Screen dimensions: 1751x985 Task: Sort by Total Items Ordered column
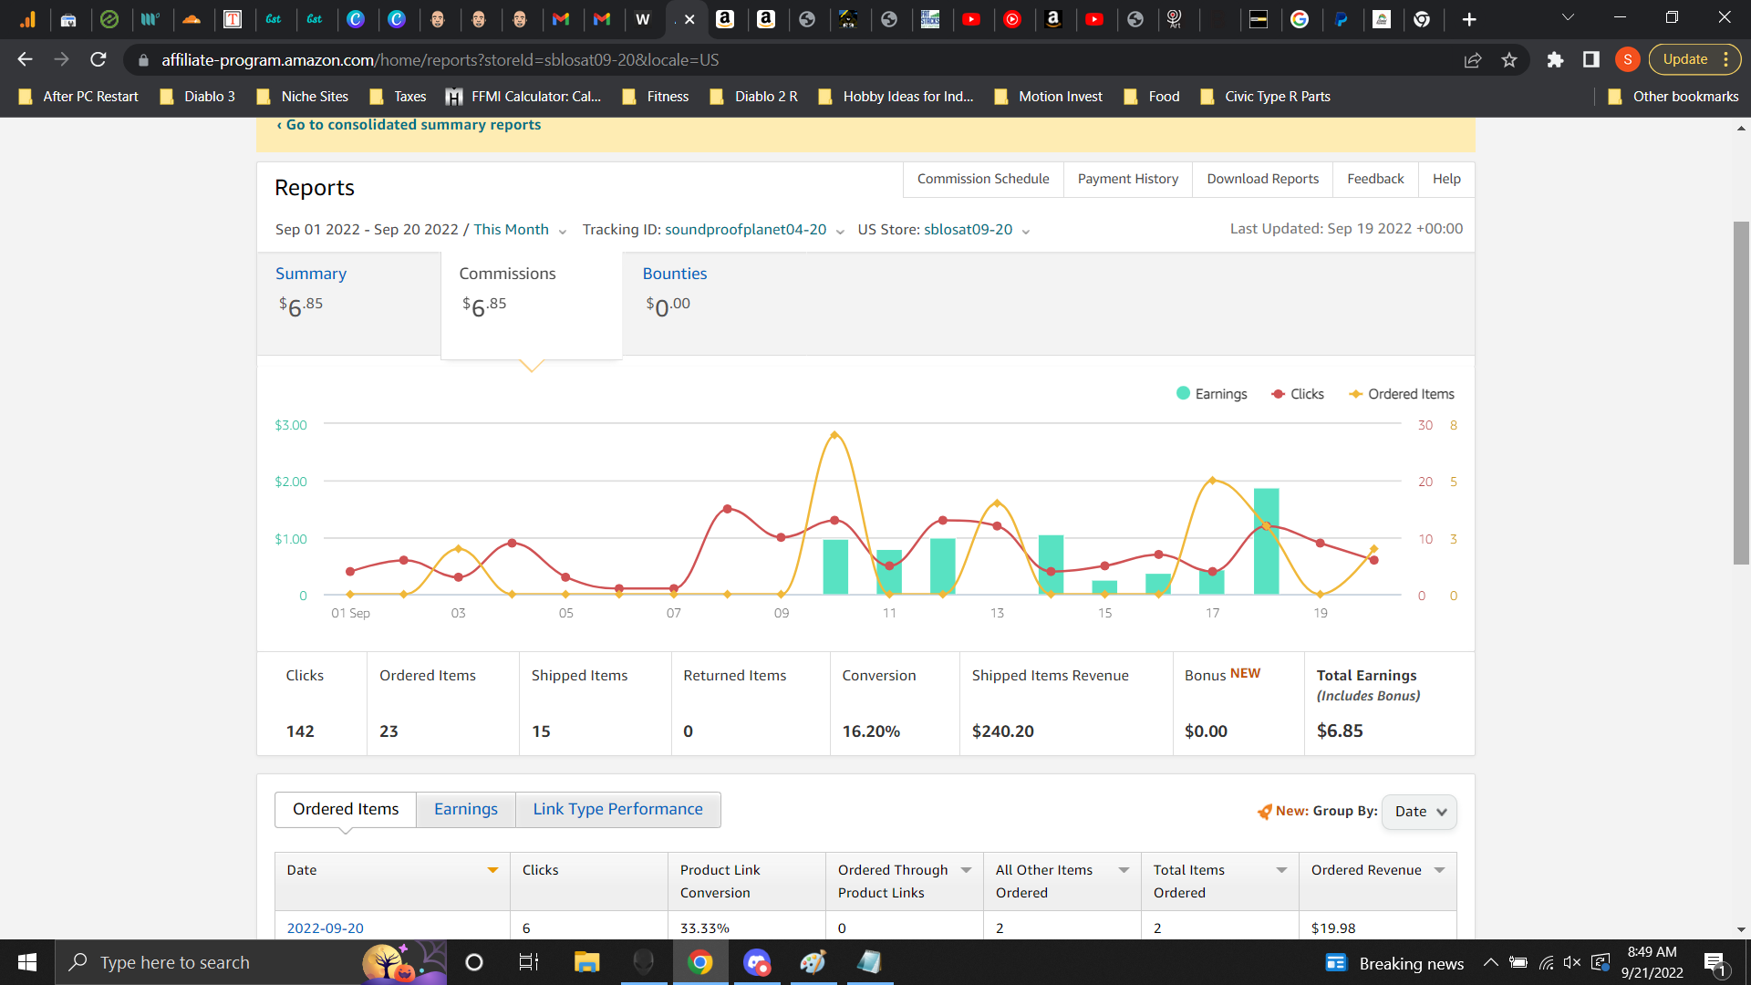tap(1281, 870)
